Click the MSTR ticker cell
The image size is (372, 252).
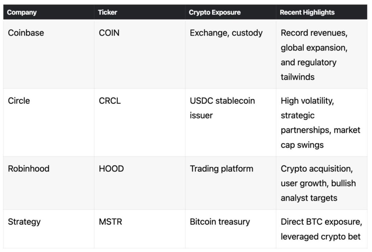click(110, 222)
